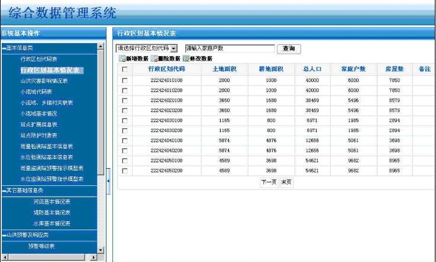Click the 耕地面积 column header
This screenshot has height=262, width=436.
pos(271,69)
